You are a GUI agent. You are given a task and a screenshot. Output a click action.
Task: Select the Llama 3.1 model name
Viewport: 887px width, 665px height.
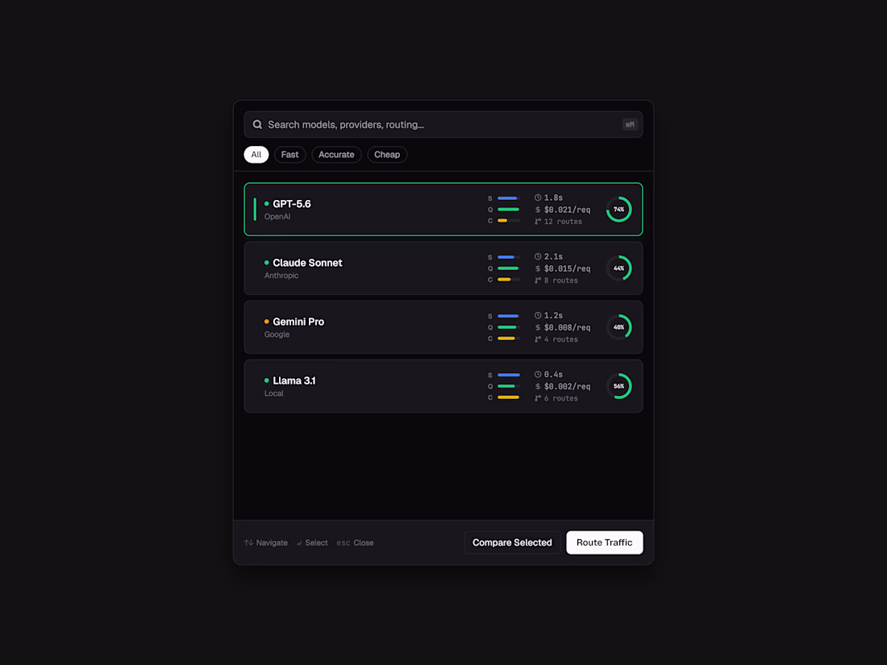pos(294,380)
